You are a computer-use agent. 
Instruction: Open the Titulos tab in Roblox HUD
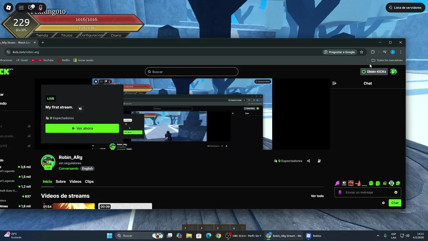point(67,35)
